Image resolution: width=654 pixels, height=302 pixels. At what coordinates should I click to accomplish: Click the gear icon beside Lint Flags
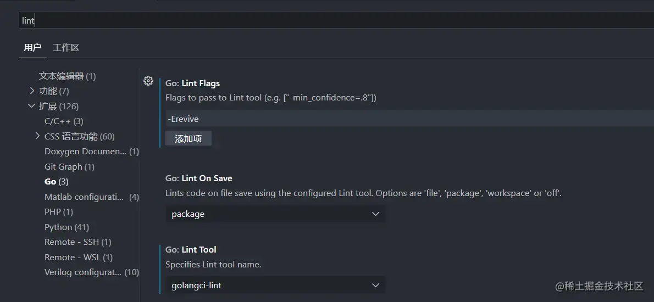coord(148,81)
